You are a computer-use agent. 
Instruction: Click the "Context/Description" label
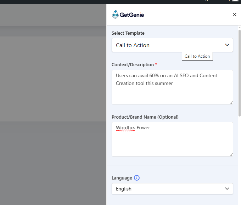click(x=133, y=65)
